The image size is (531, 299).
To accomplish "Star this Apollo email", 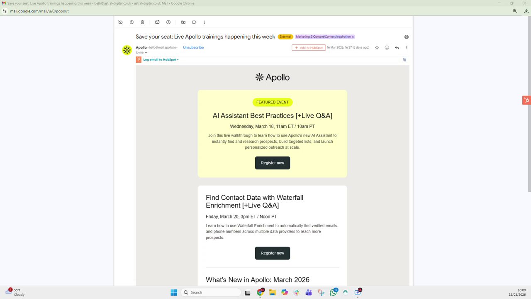I will 377,48.
